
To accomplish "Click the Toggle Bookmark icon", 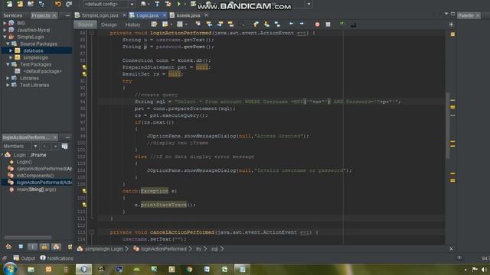I will 277,24.
